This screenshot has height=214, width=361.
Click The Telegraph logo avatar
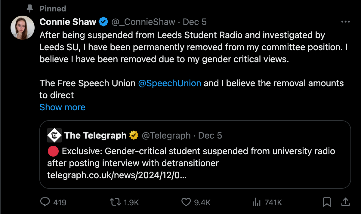(x=54, y=136)
